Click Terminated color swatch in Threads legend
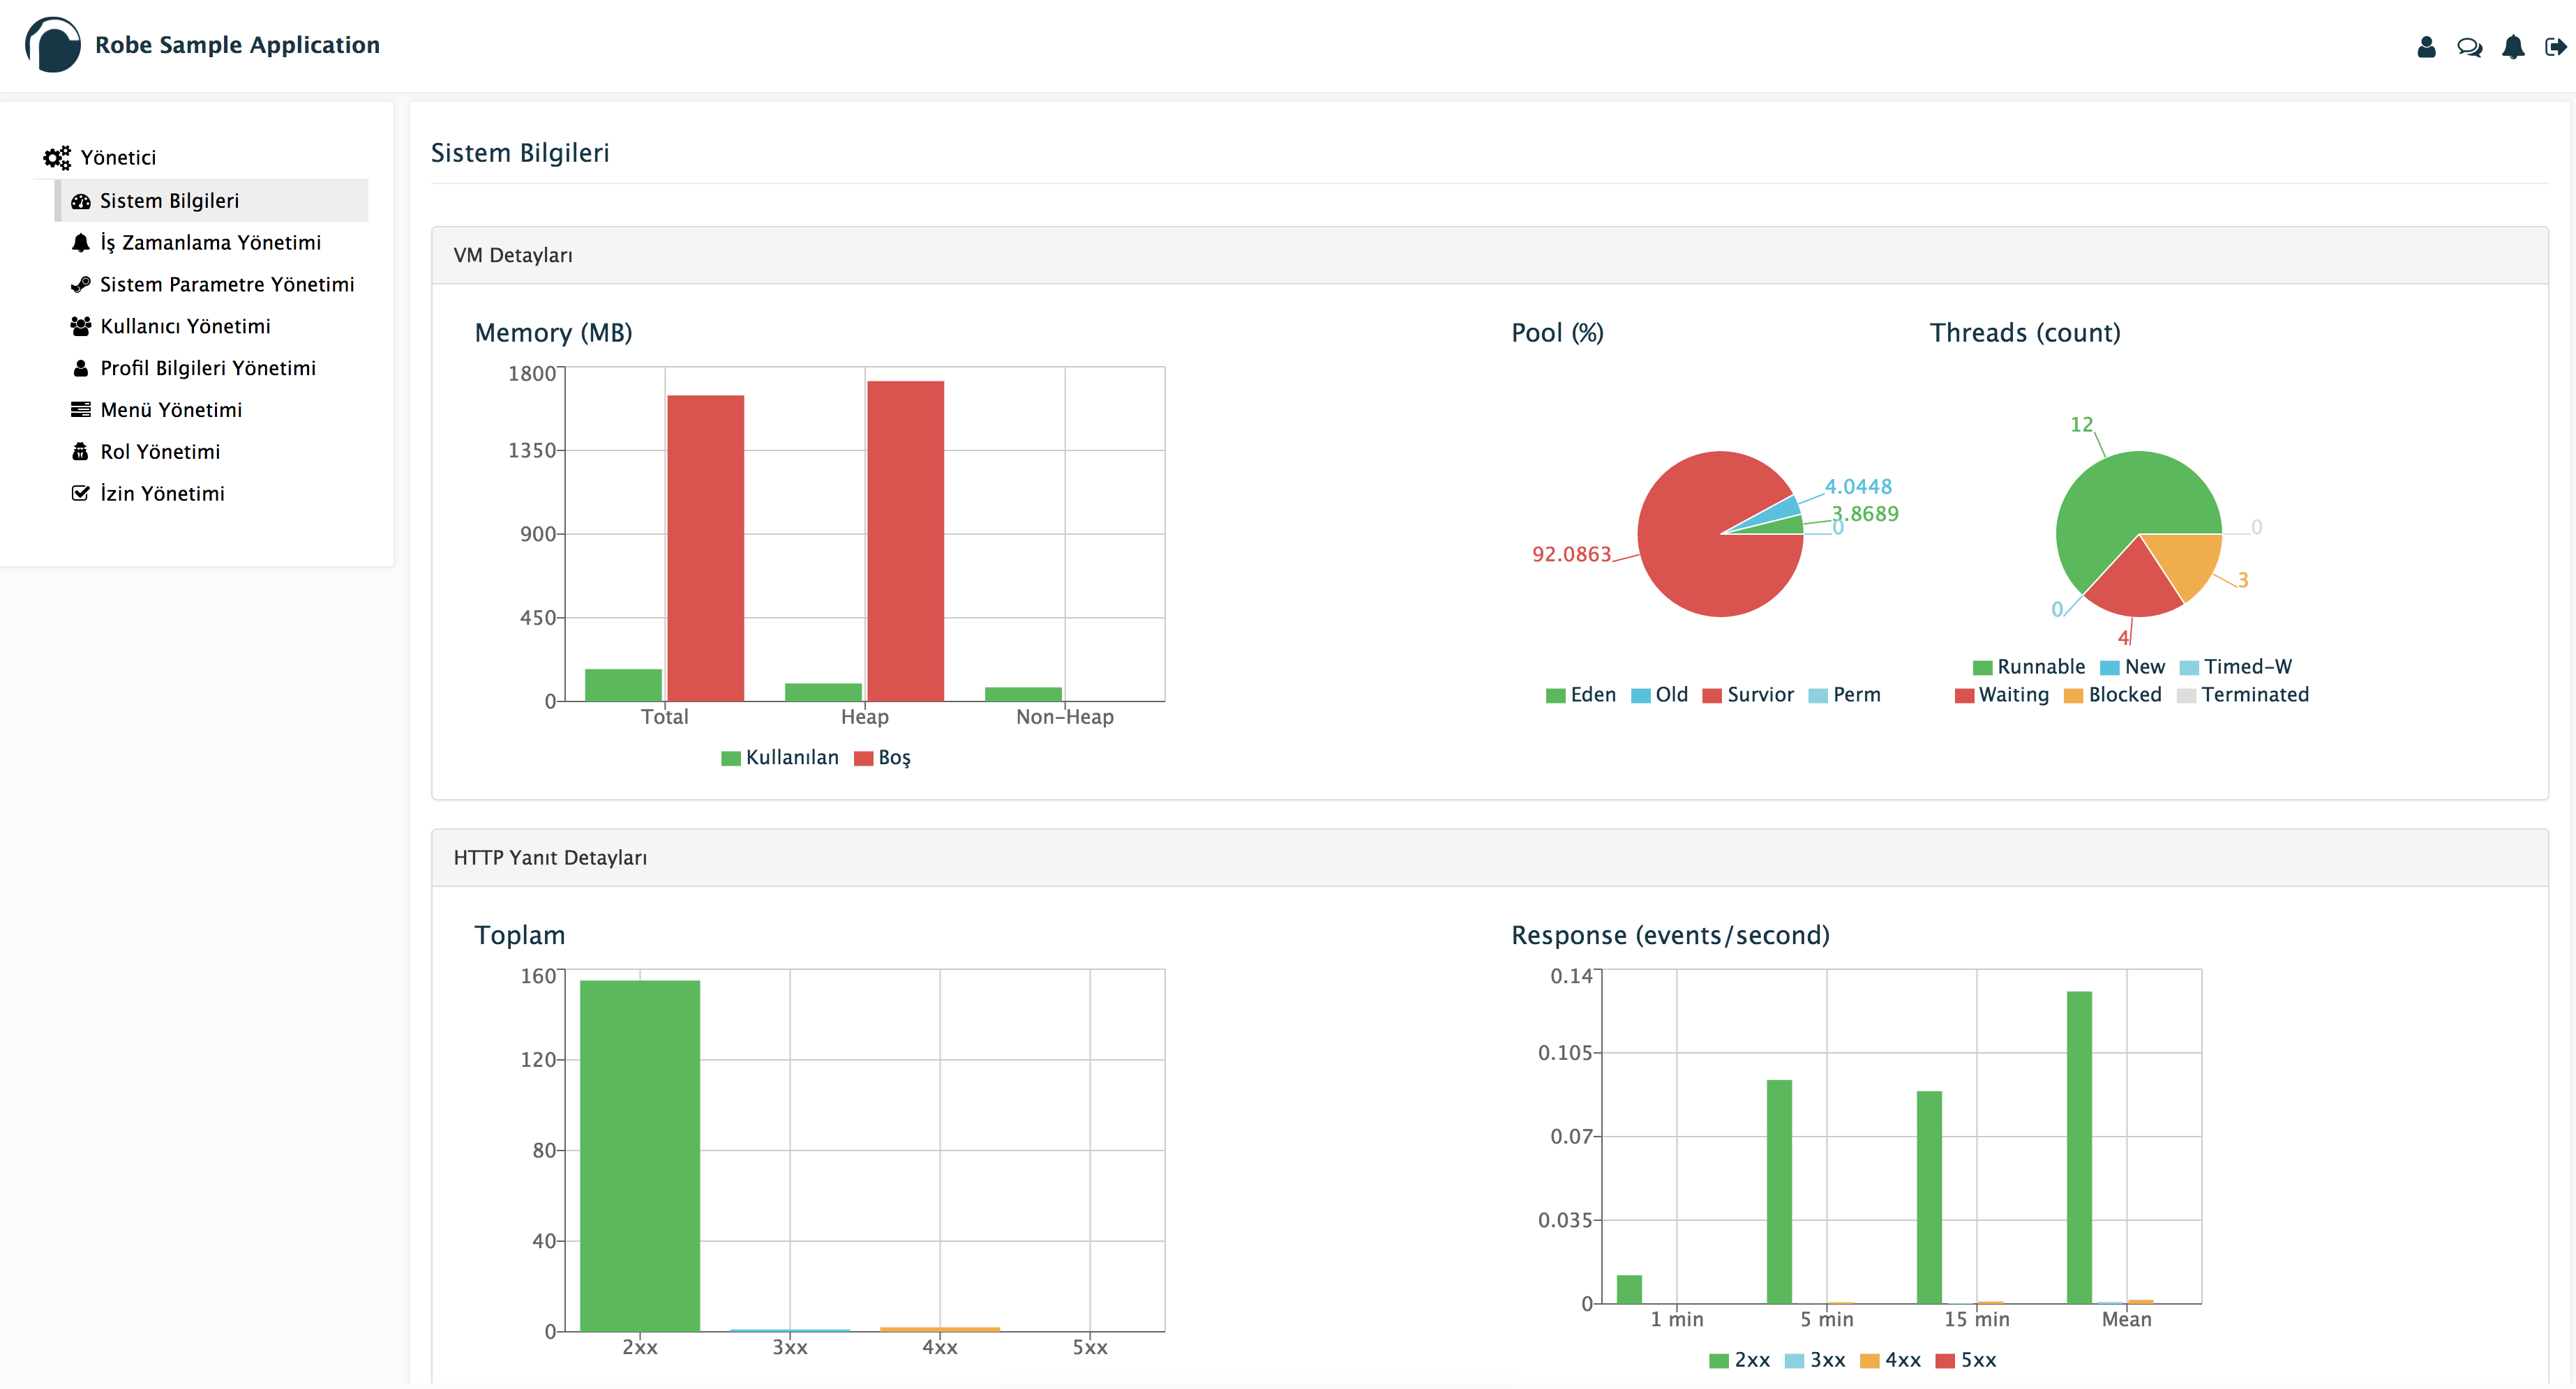 point(2186,697)
